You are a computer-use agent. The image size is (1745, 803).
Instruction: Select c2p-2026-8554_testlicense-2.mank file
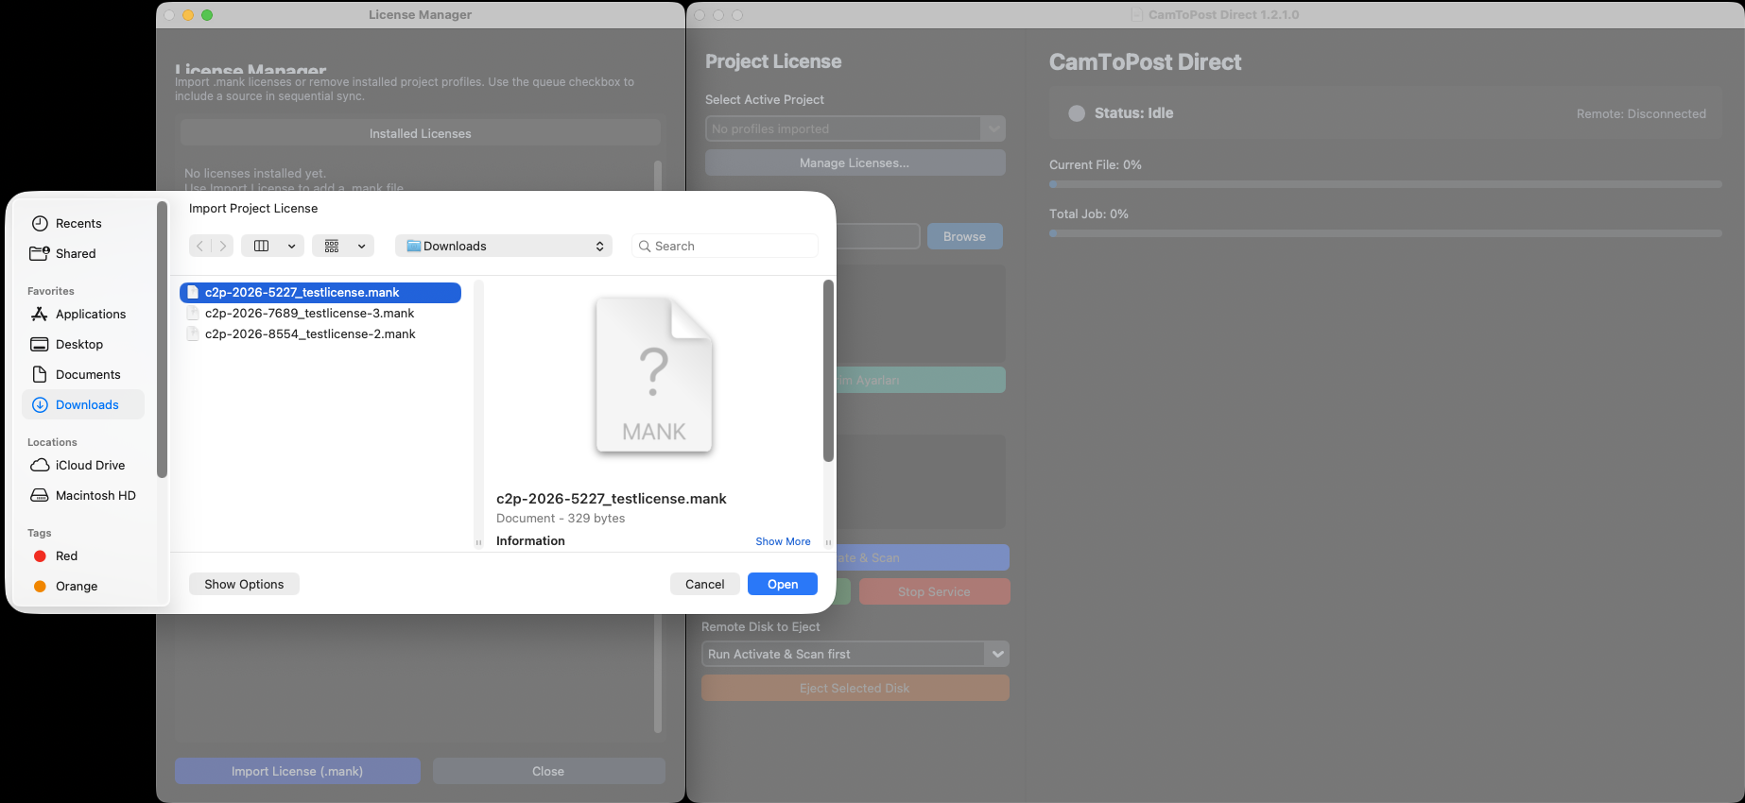(320, 333)
